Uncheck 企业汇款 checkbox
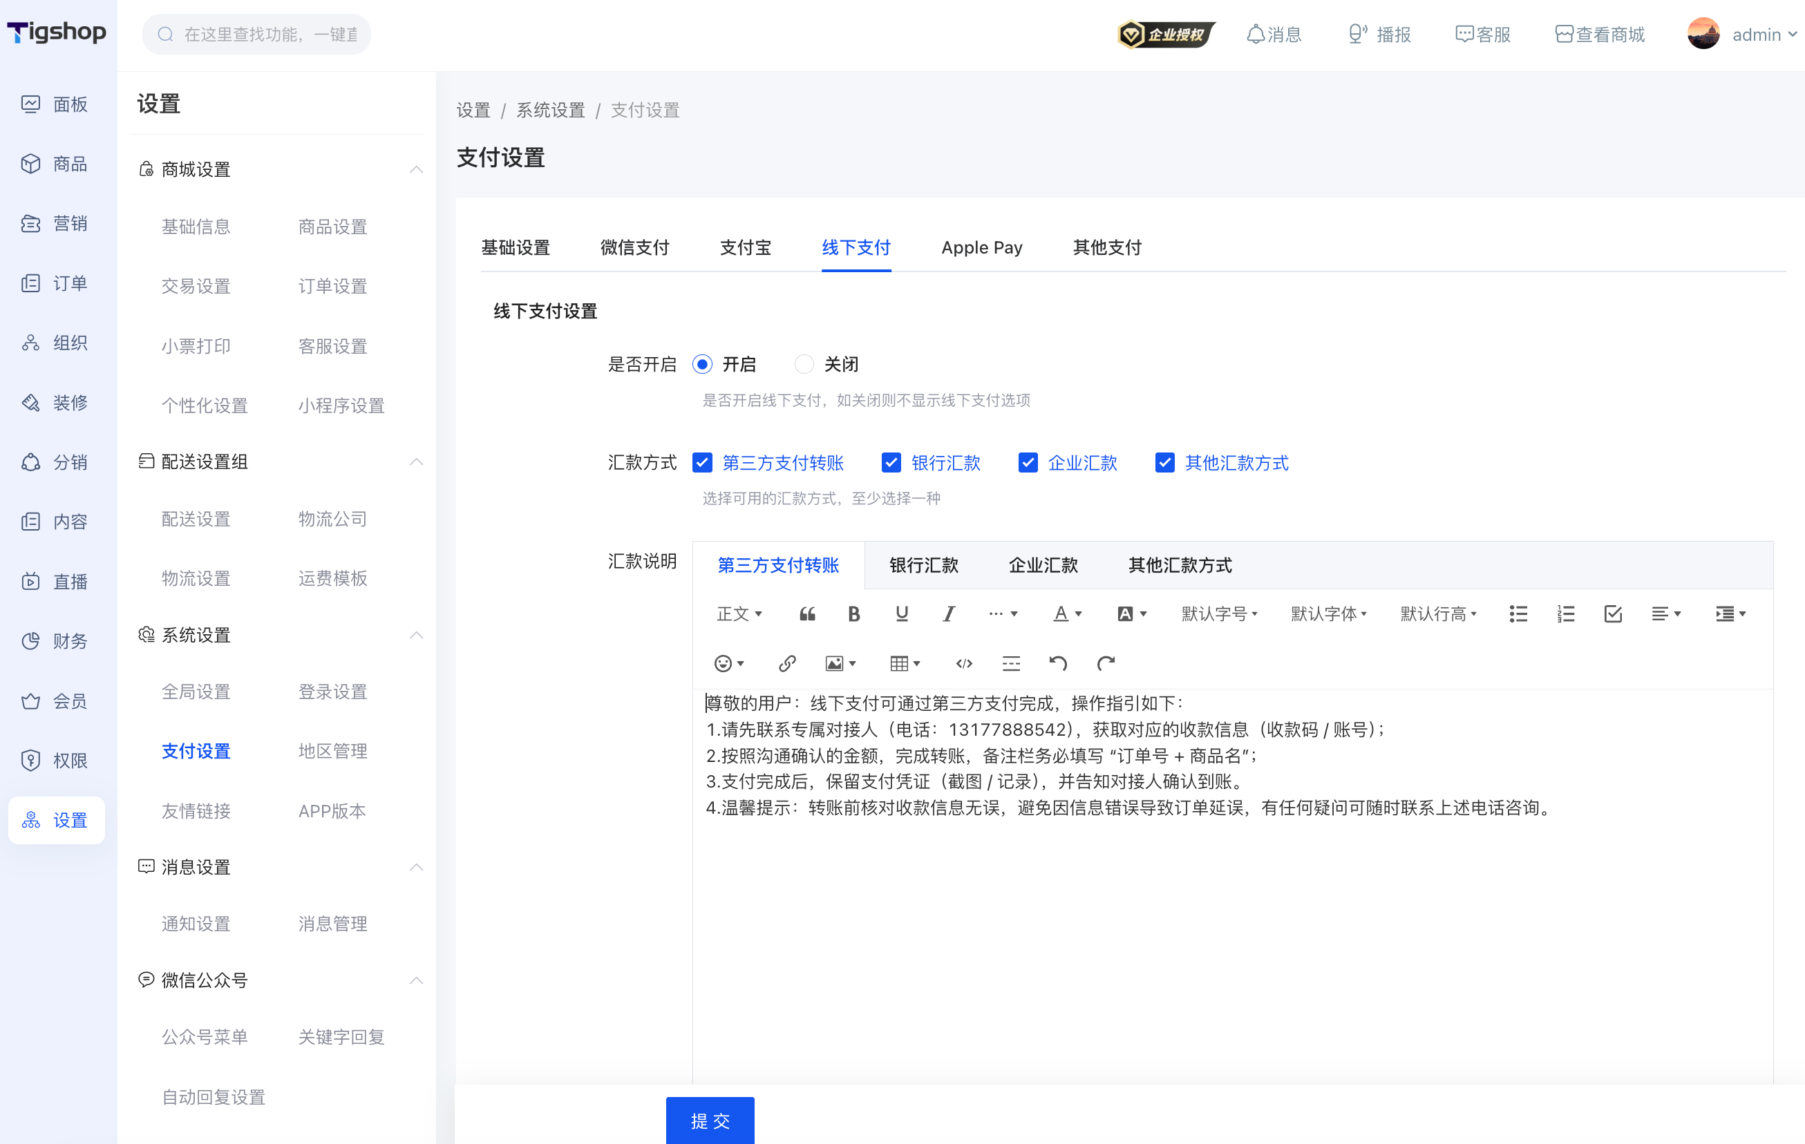Screen dimensions: 1805x1144 tap(1028, 463)
